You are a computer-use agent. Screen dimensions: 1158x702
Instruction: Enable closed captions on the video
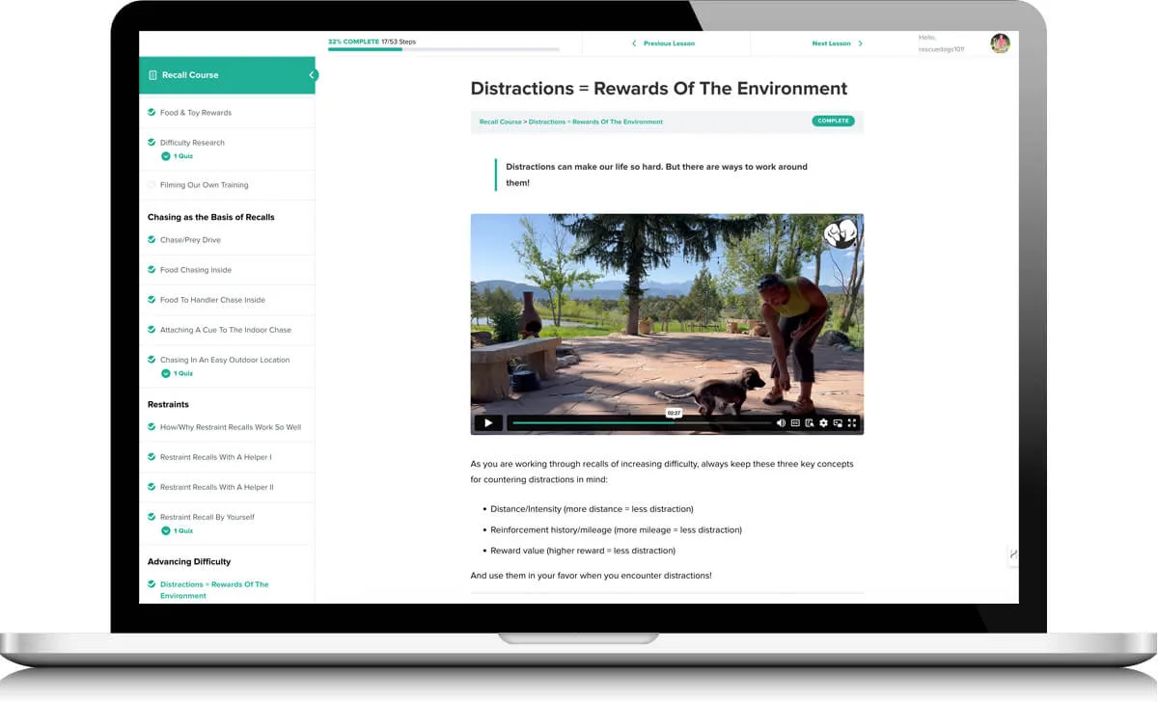coord(796,422)
